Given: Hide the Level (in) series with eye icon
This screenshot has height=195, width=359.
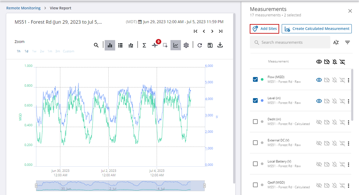Looking at the screenshot, I should (x=319, y=101).
